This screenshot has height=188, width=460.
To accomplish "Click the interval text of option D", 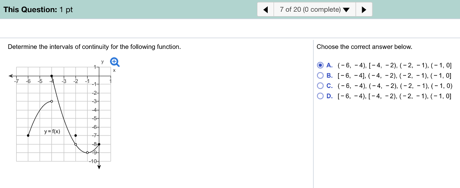I will click(x=394, y=96).
